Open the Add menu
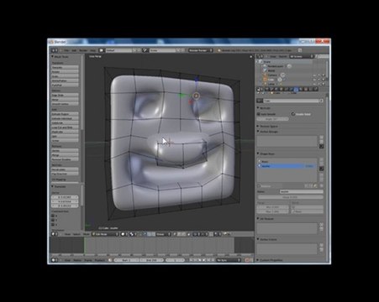 coord(74,50)
